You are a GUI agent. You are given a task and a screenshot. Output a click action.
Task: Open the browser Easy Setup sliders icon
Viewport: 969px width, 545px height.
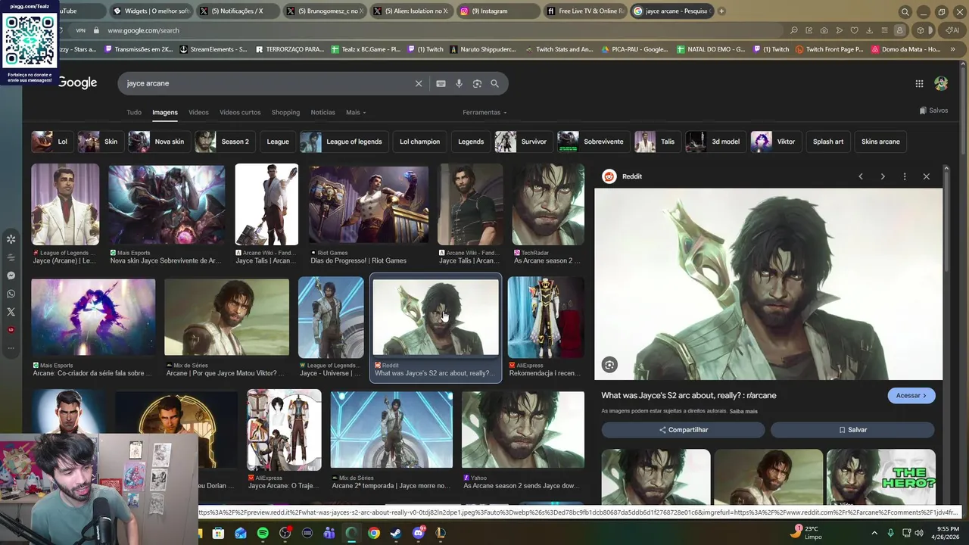click(x=884, y=30)
